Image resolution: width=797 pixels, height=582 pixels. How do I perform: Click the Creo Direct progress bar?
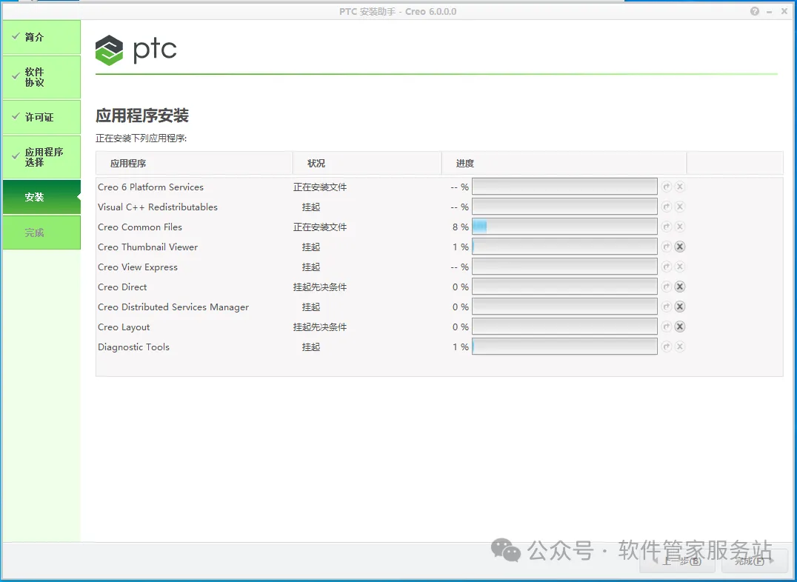pyautogui.click(x=564, y=287)
